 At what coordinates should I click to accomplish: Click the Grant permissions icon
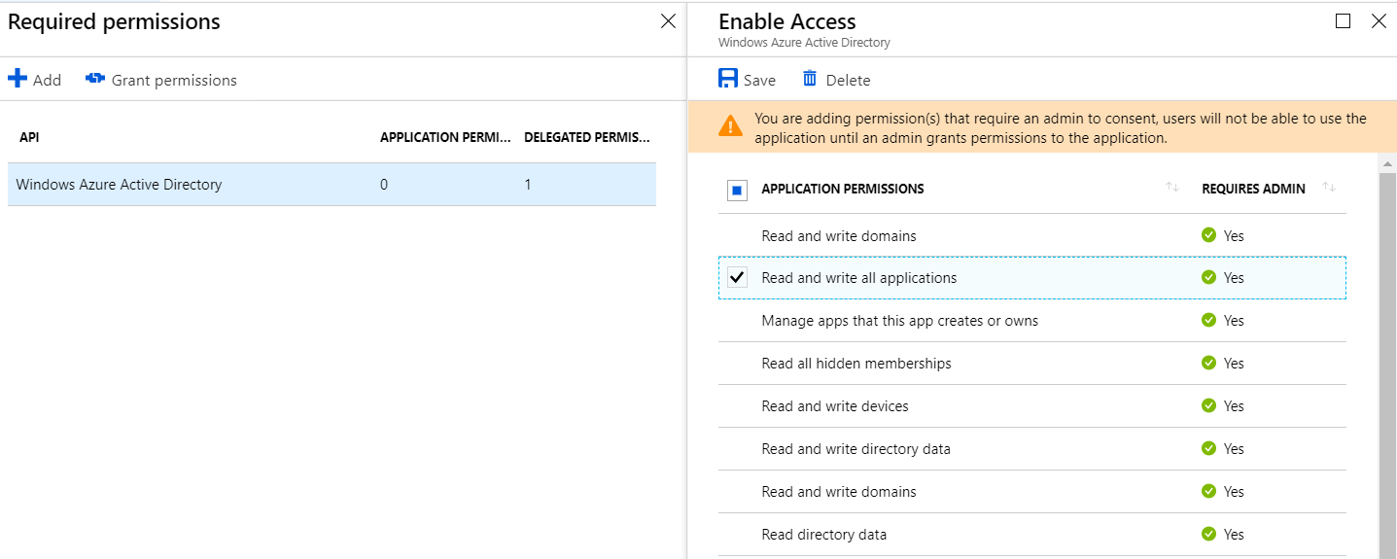coord(95,79)
